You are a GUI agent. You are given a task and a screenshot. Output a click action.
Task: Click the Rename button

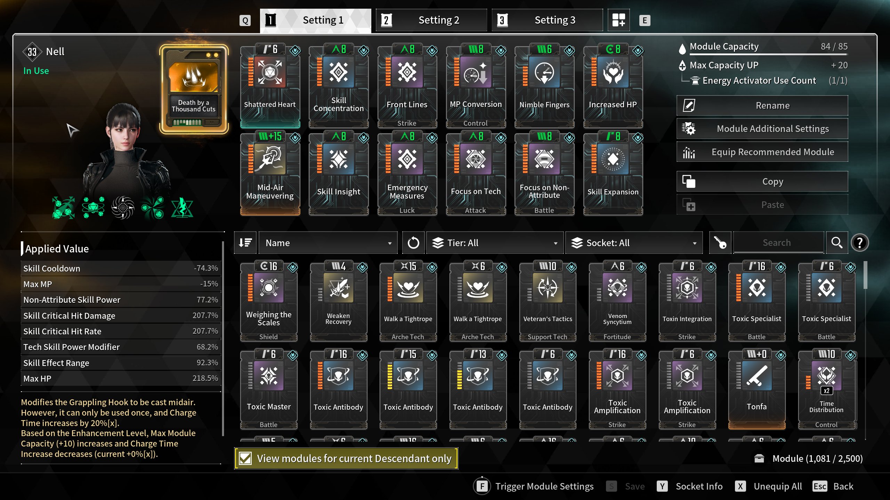[762, 105]
